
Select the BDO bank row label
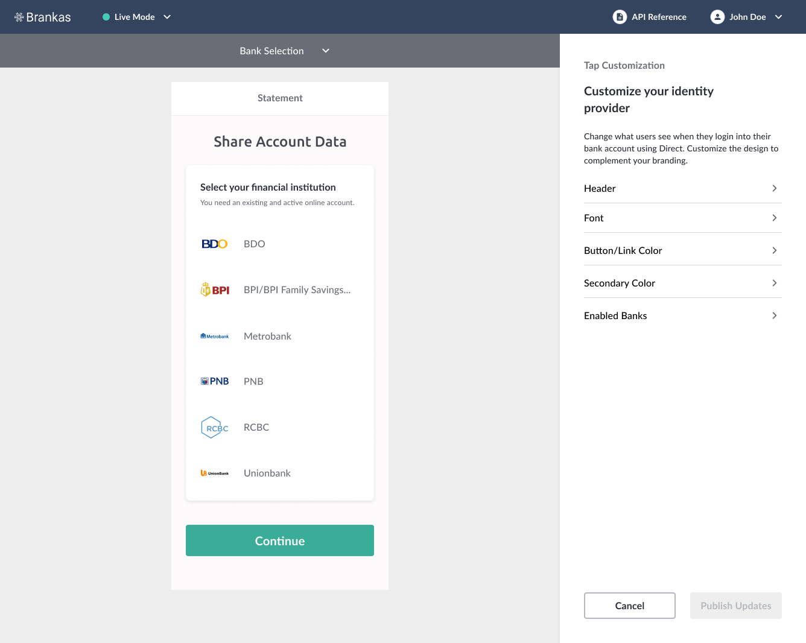(255, 244)
